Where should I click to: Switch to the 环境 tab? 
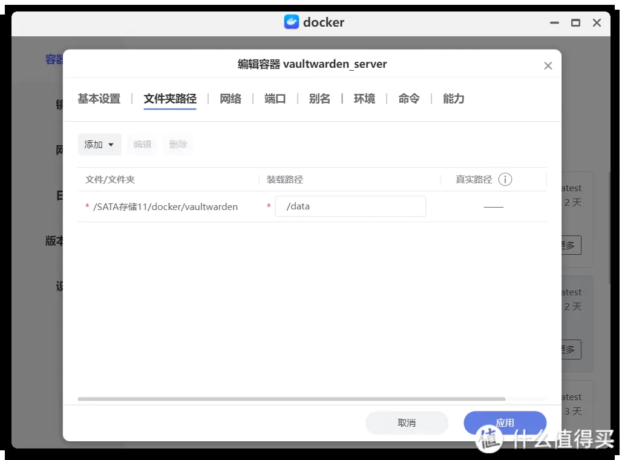364,99
